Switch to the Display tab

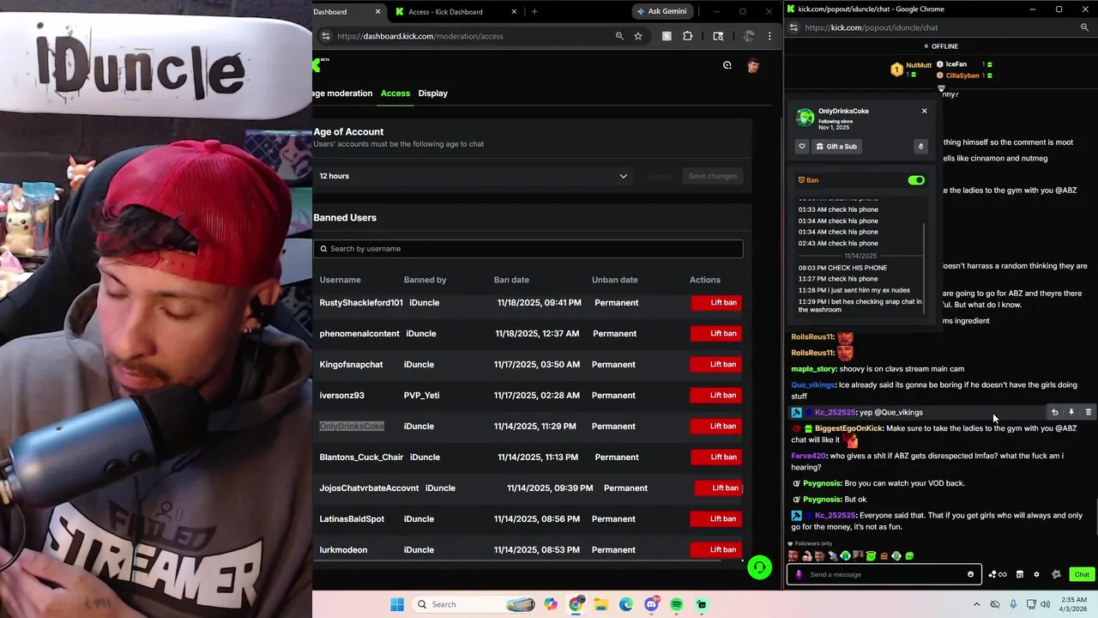(432, 93)
